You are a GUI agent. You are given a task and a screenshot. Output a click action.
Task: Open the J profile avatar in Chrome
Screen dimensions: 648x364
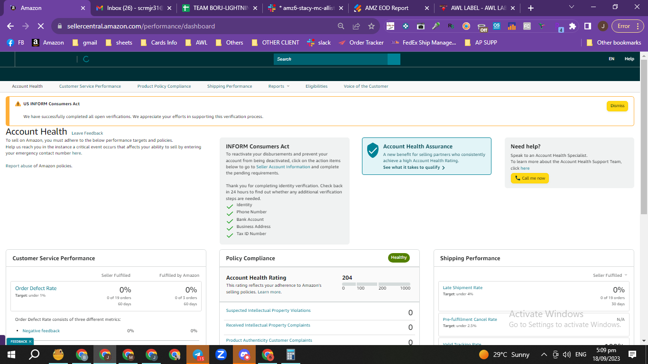(x=602, y=26)
